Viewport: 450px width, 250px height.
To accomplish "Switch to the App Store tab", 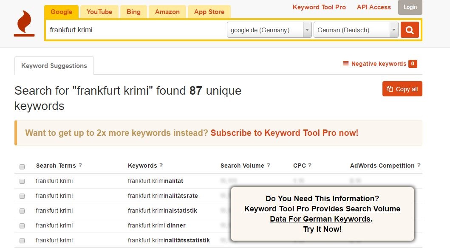I will 209,12.
